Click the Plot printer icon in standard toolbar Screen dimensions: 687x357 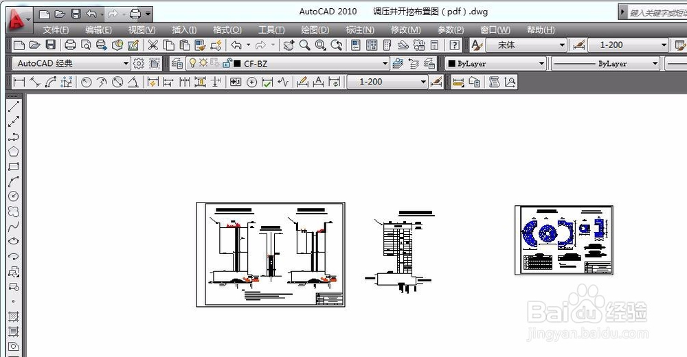(70, 45)
